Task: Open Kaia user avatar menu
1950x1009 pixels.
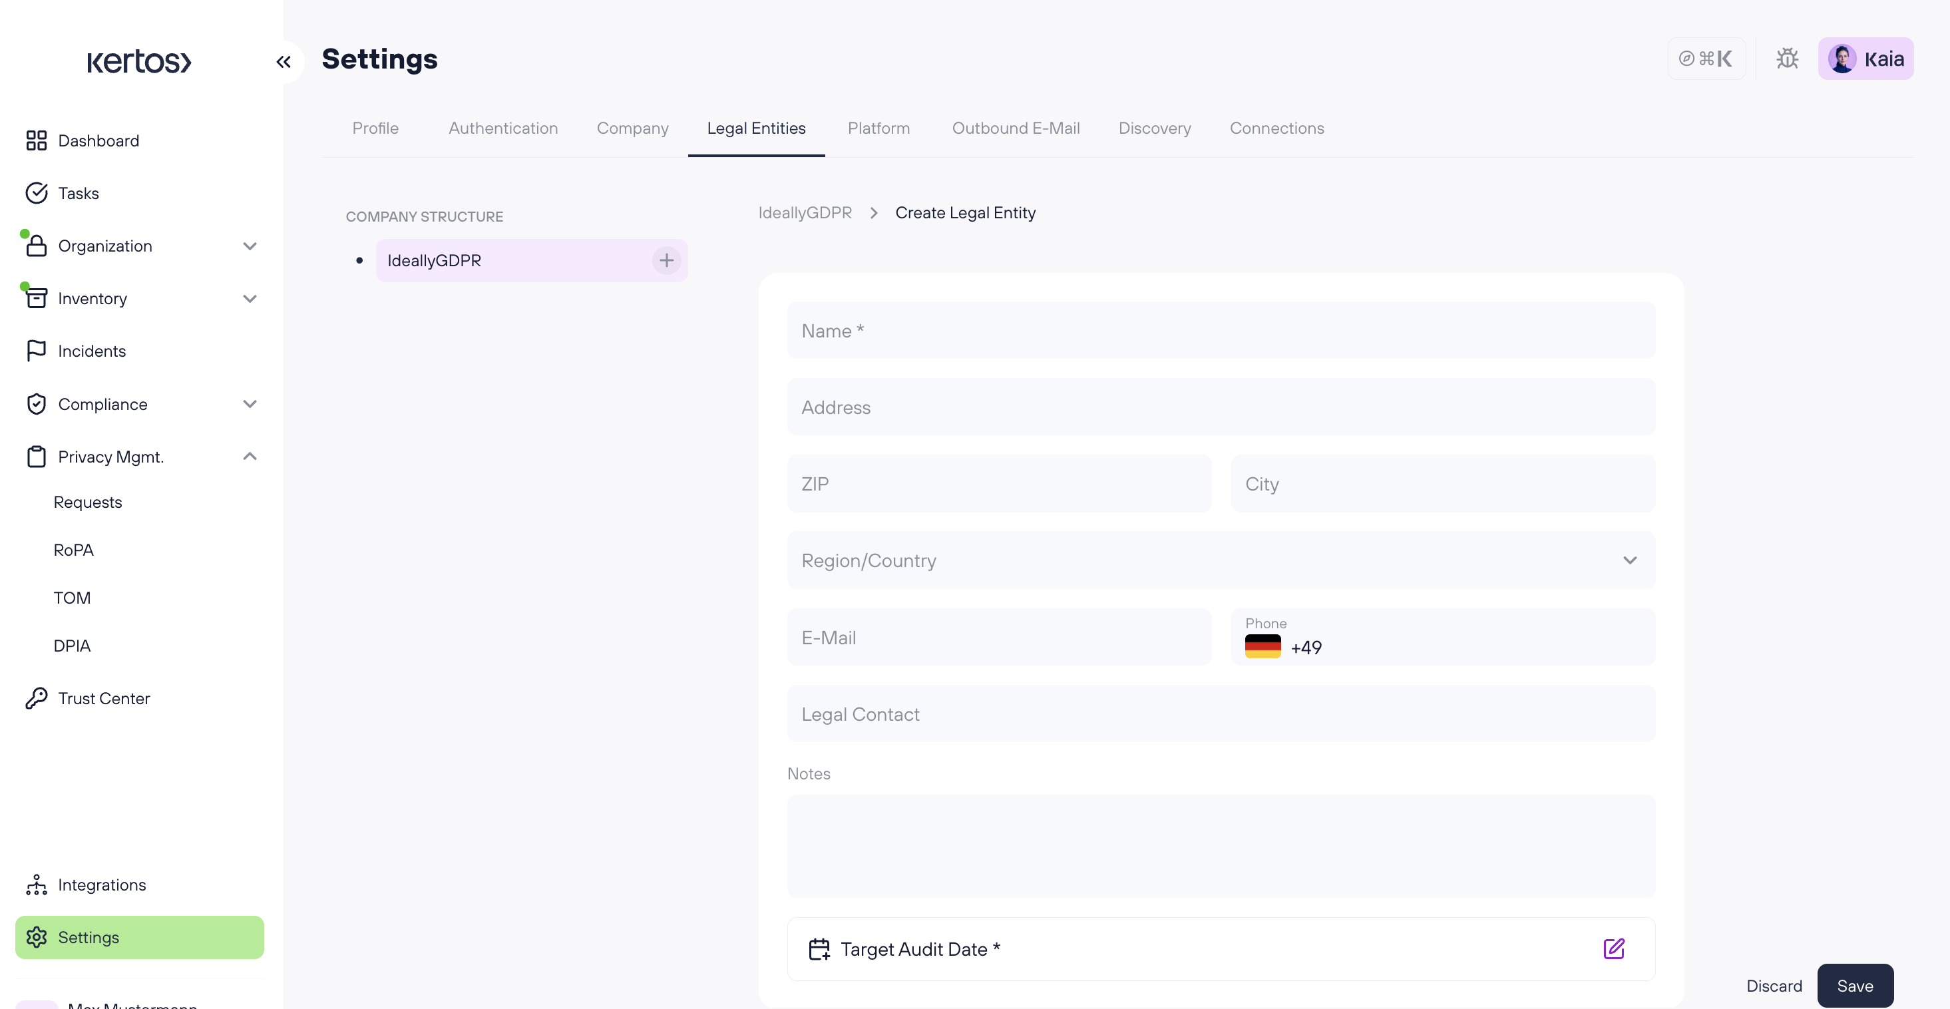Action: click(x=1865, y=59)
